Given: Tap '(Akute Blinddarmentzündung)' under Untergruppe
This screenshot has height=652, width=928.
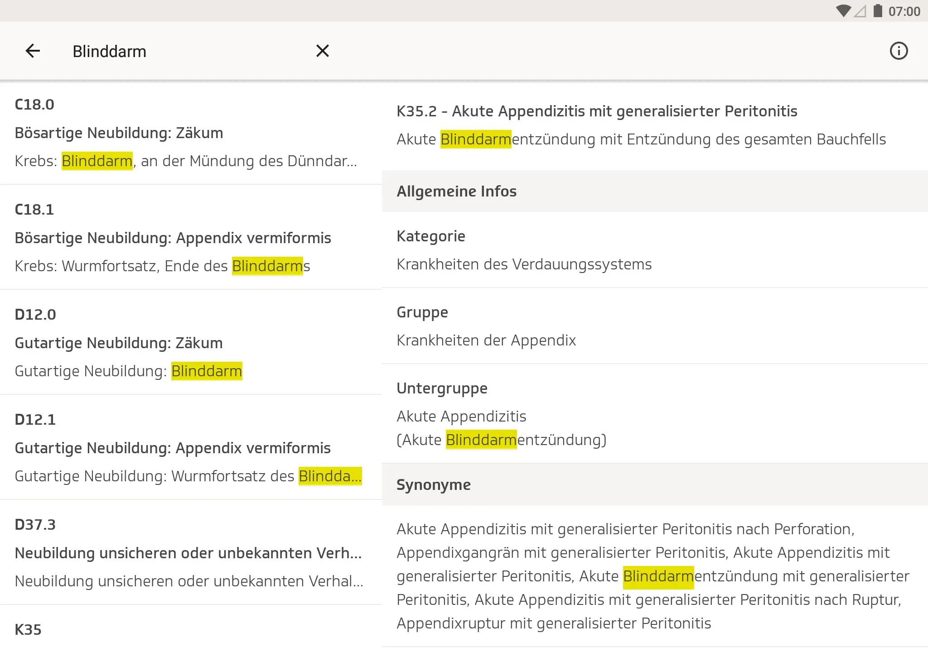Looking at the screenshot, I should [501, 440].
